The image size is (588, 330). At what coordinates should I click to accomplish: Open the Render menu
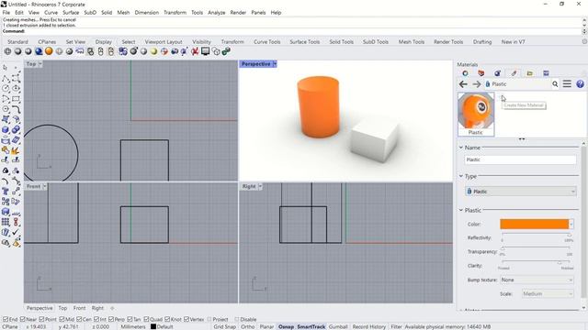pyautogui.click(x=238, y=12)
